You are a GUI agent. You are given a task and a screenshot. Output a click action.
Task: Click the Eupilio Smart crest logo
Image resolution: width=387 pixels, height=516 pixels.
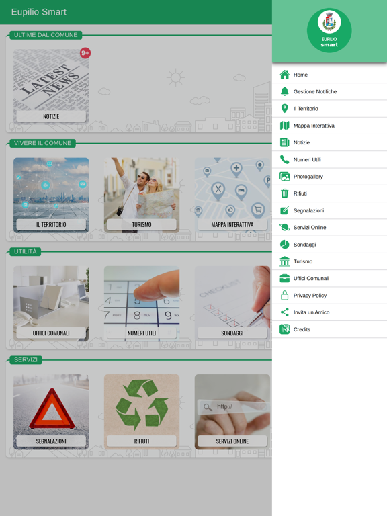[329, 30]
